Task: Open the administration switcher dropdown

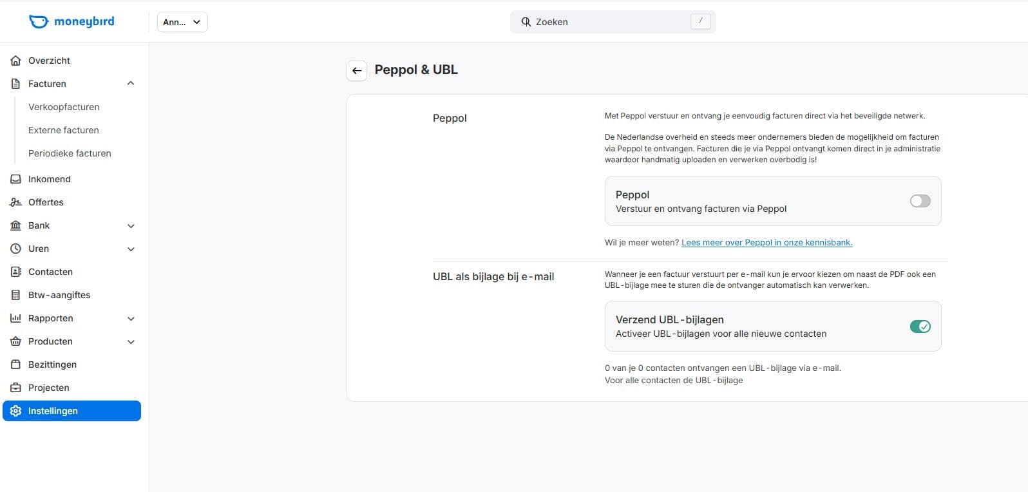Action: (182, 22)
